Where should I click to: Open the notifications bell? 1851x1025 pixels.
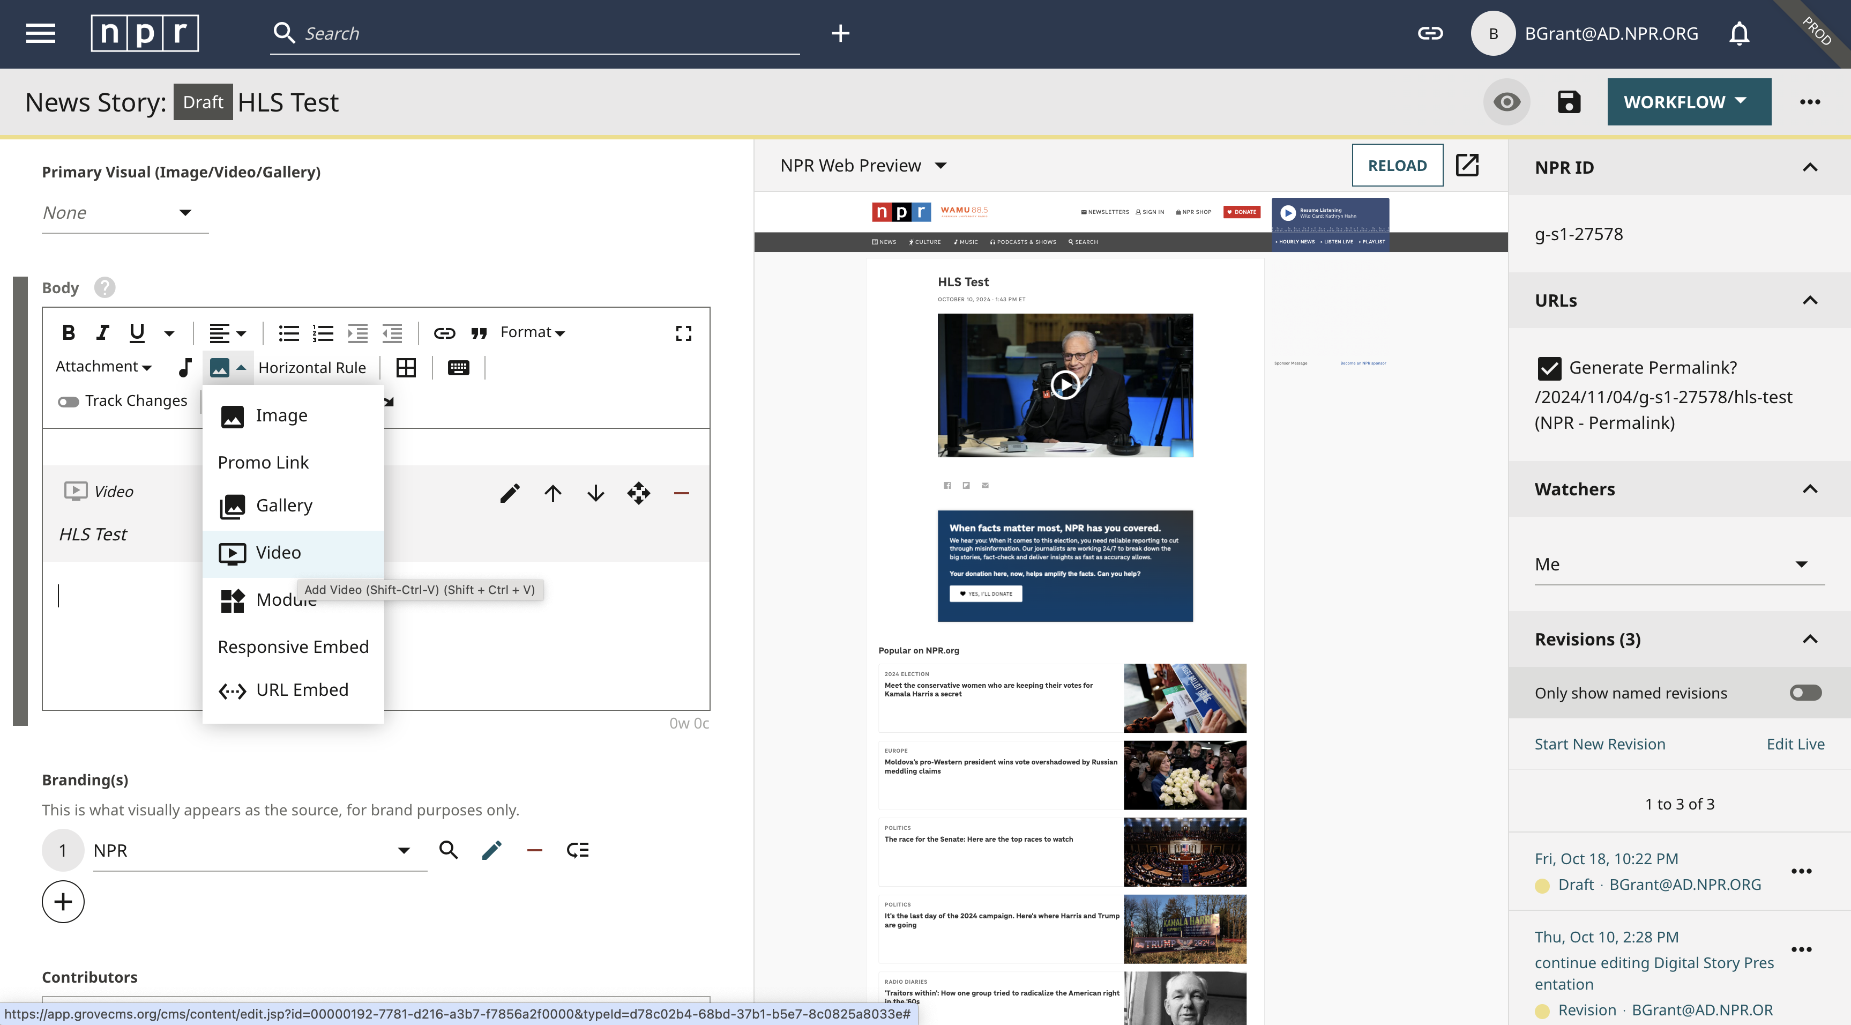[x=1739, y=33]
